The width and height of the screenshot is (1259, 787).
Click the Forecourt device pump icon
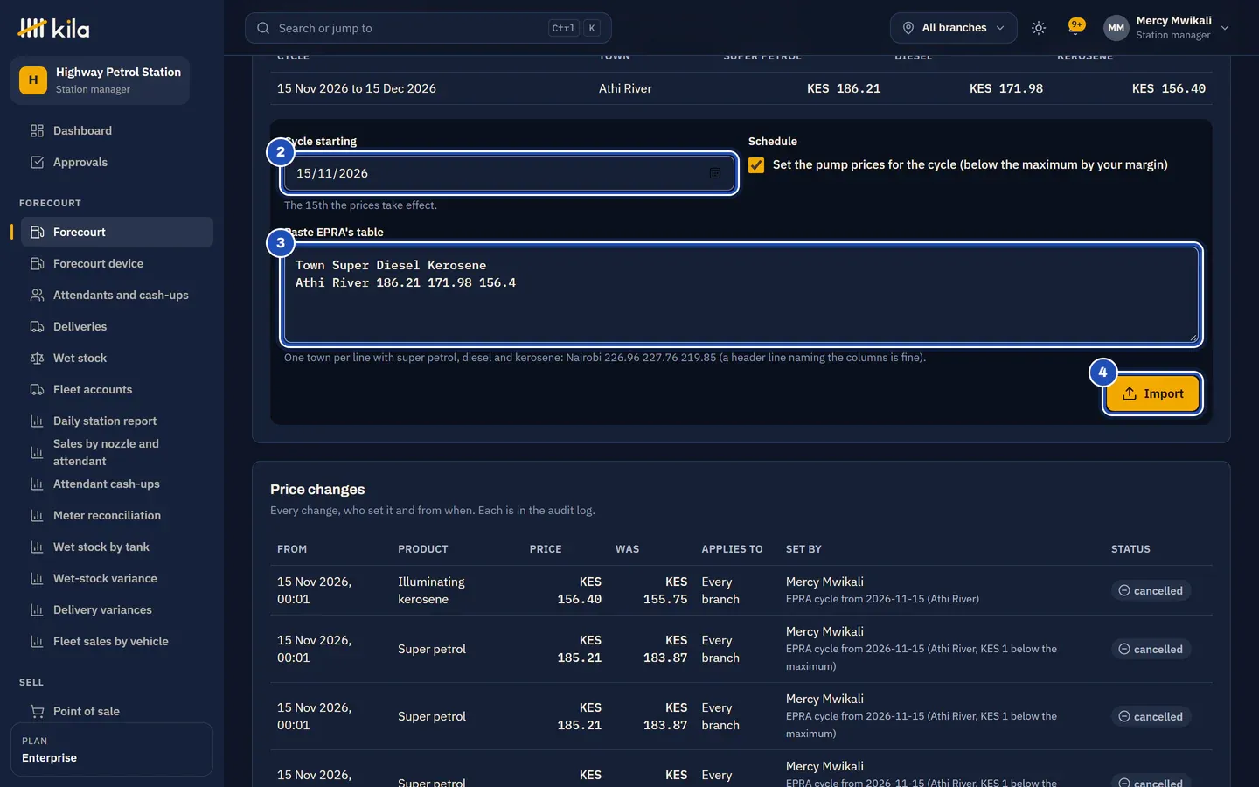point(37,263)
